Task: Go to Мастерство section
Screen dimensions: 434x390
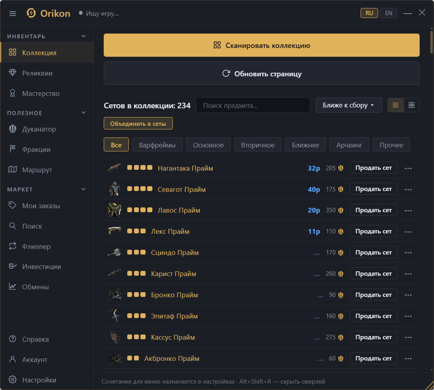Action: (47, 94)
